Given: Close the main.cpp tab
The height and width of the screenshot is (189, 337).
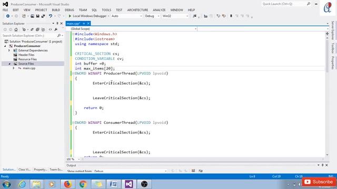Looking at the screenshot, I should point(88,24).
